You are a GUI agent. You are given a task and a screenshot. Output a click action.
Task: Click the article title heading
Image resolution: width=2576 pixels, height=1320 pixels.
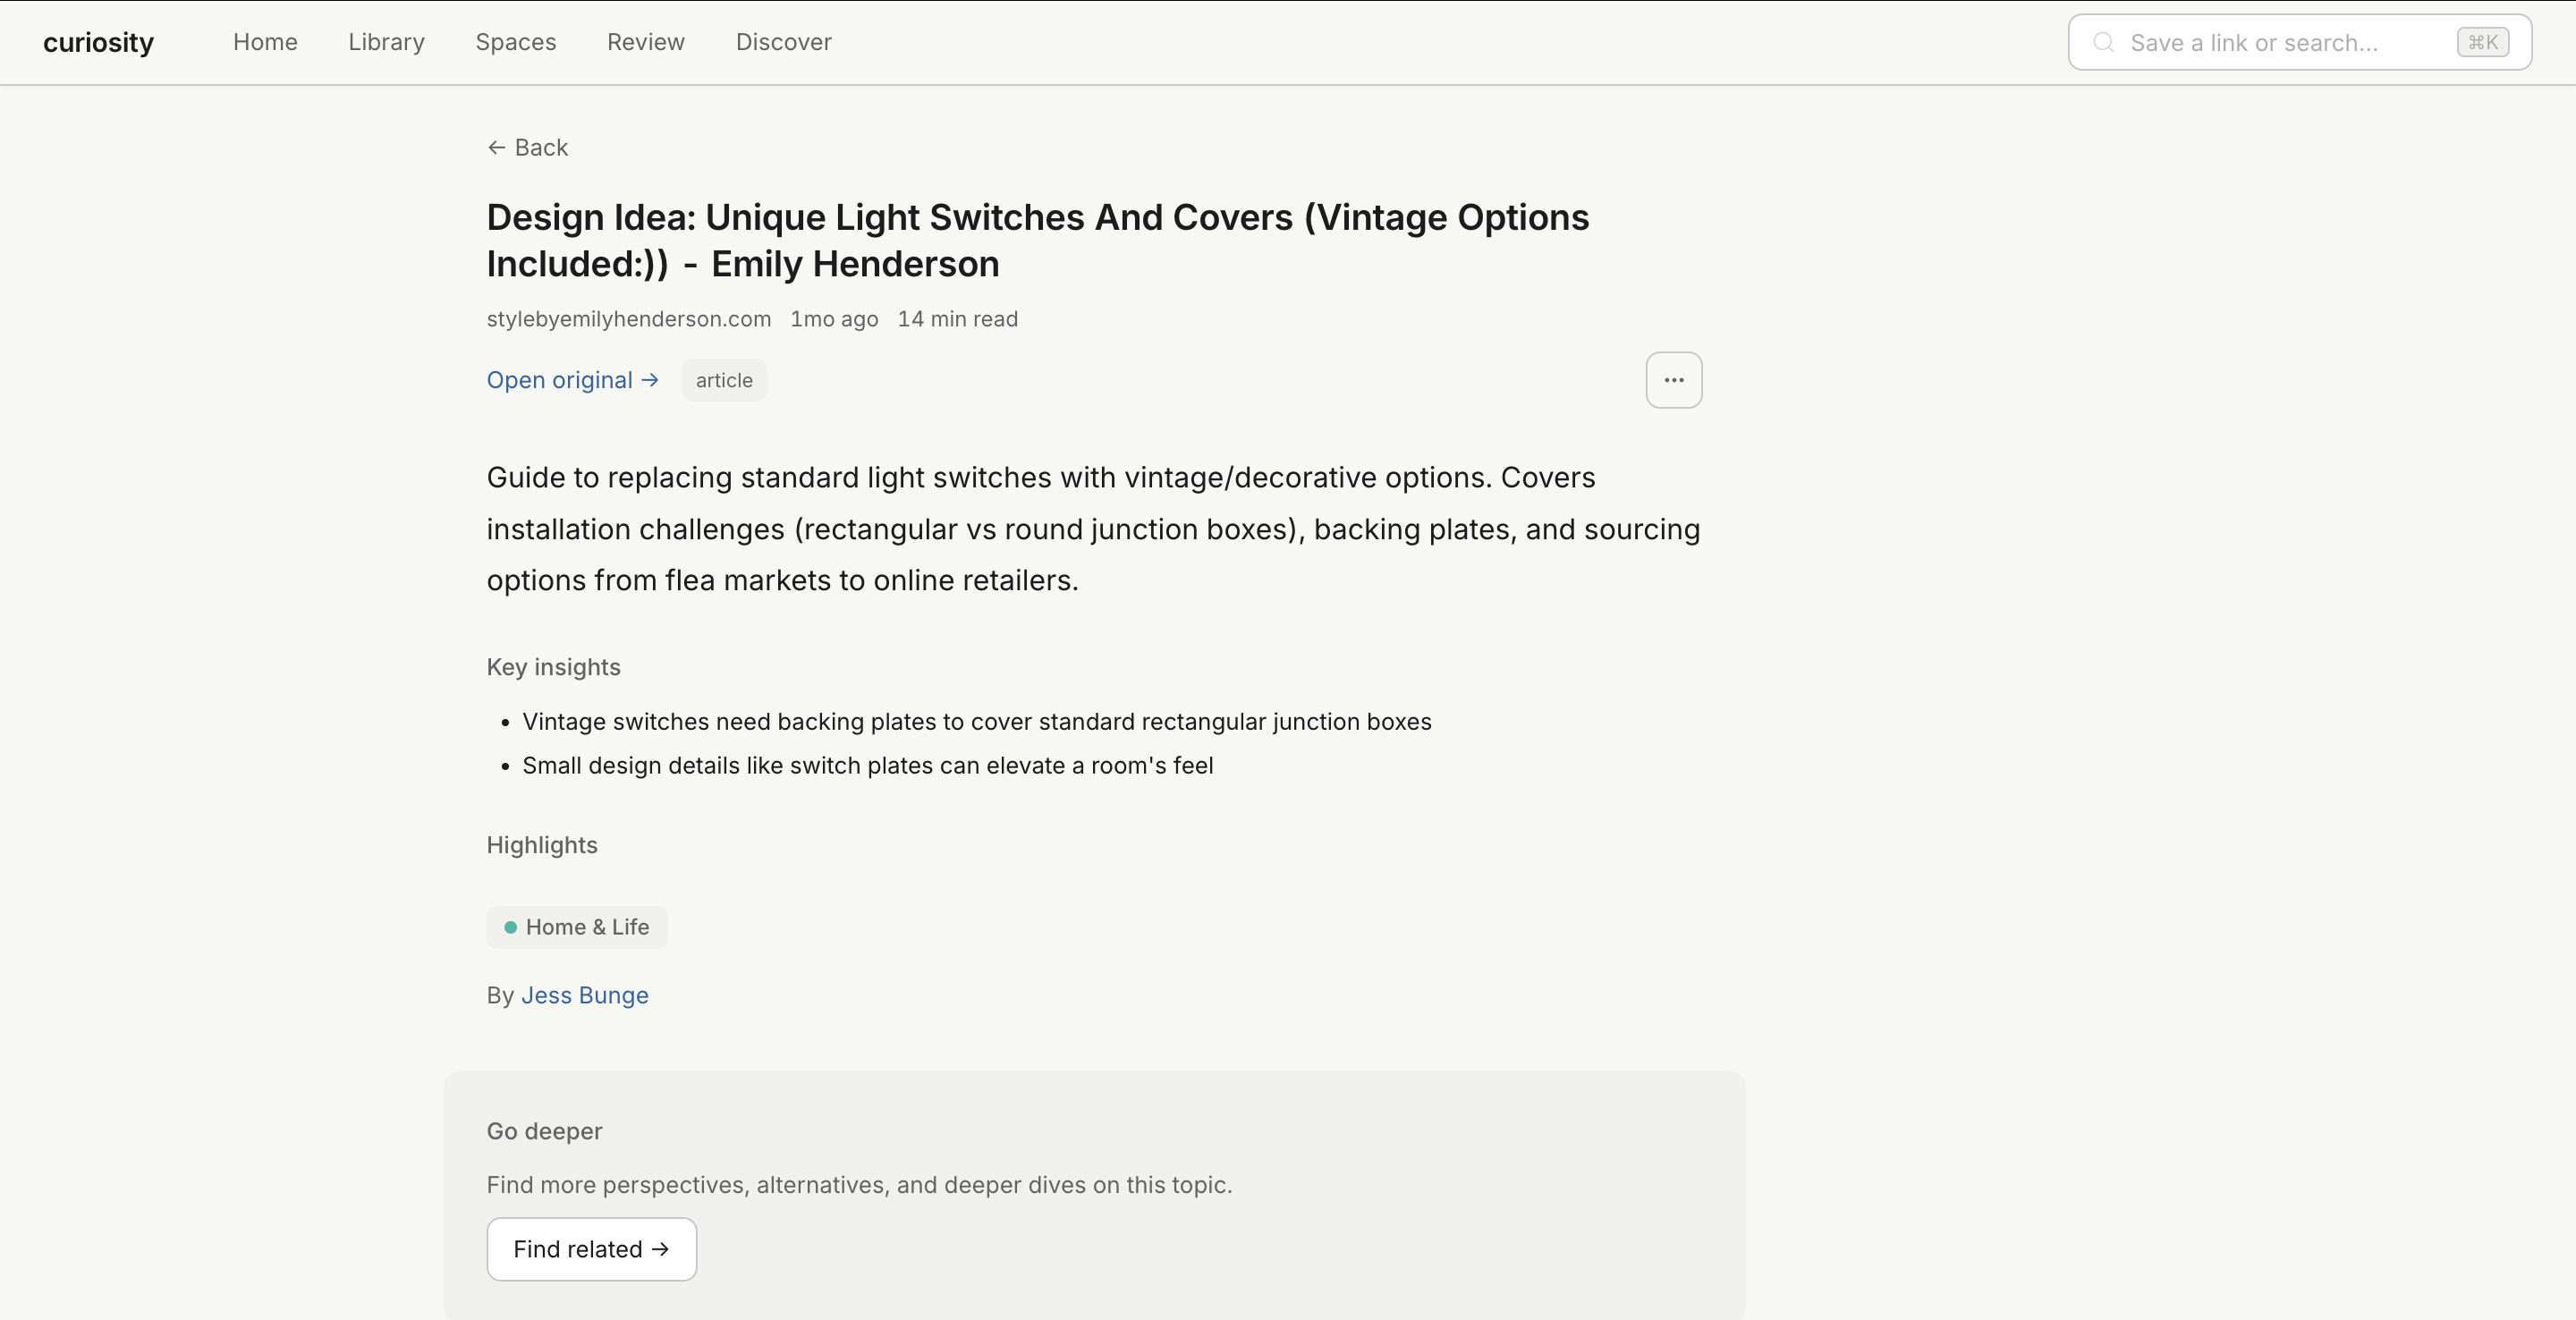[x=1036, y=240]
